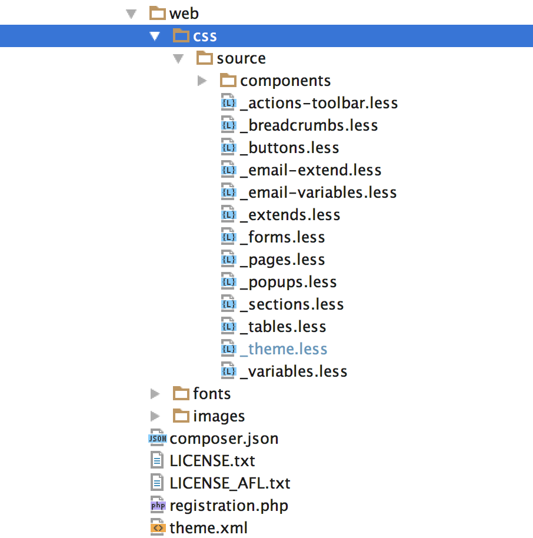
Task: Select file name _sections.less
Action: click(292, 304)
